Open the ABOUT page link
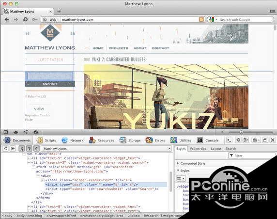Viewport: 277px width, 219px height. click(x=140, y=48)
